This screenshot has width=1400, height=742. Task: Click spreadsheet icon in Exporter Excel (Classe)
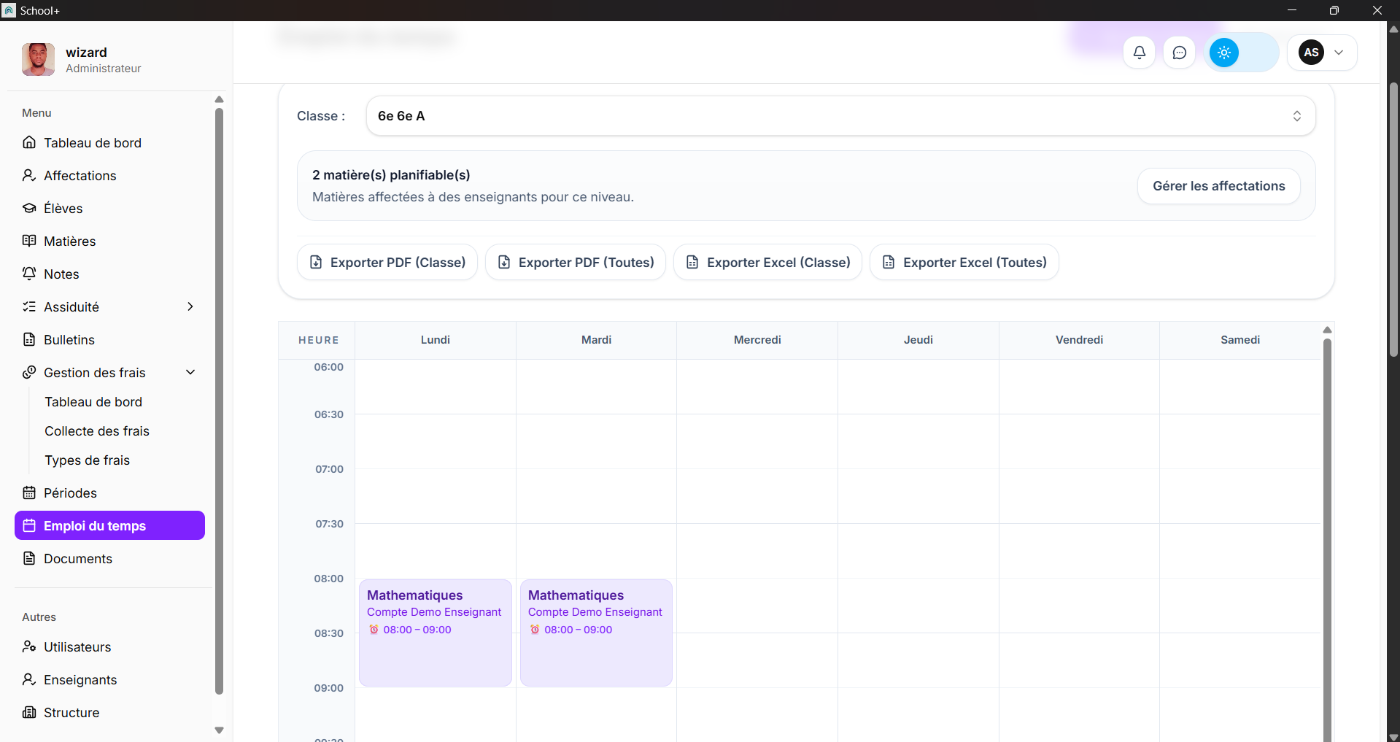click(x=692, y=262)
